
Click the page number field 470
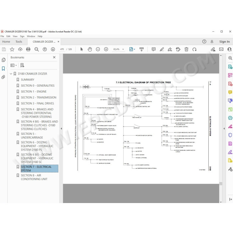pos(62,49)
